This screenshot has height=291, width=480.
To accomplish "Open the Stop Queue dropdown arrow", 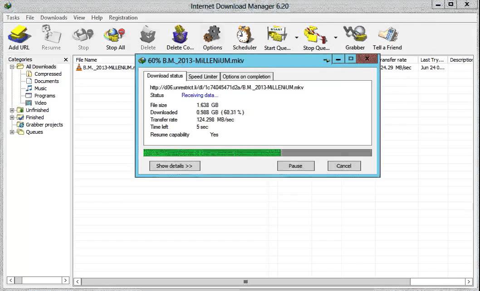I will pos(336,38).
